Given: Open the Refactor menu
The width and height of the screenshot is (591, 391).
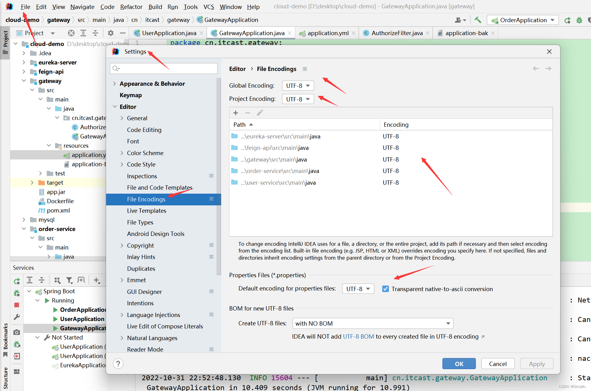Looking at the screenshot, I should point(131,6).
